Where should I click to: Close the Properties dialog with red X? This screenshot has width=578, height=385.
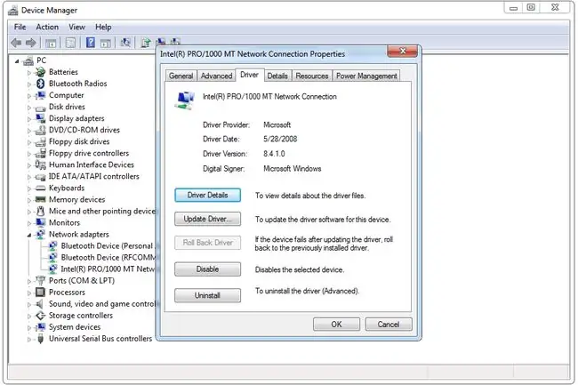(x=402, y=52)
